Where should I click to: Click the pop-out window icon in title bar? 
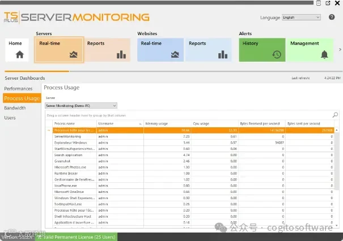click(328, 3)
